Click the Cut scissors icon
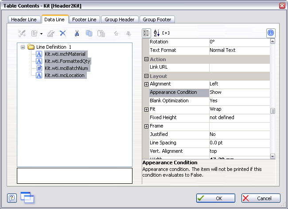The height and width of the screenshot is (209, 288). click(x=77, y=33)
